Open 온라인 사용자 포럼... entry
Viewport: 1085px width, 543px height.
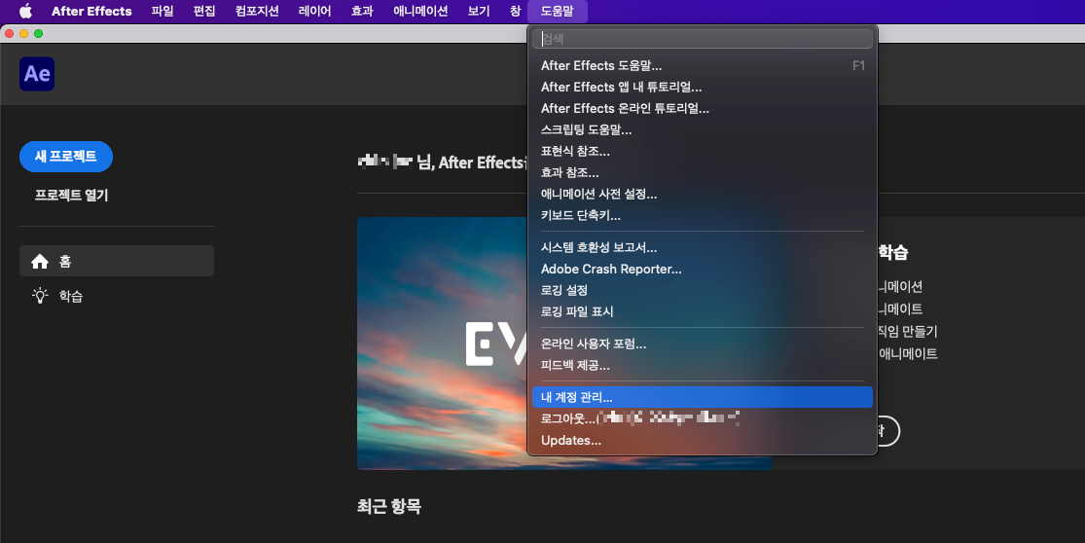703,344
